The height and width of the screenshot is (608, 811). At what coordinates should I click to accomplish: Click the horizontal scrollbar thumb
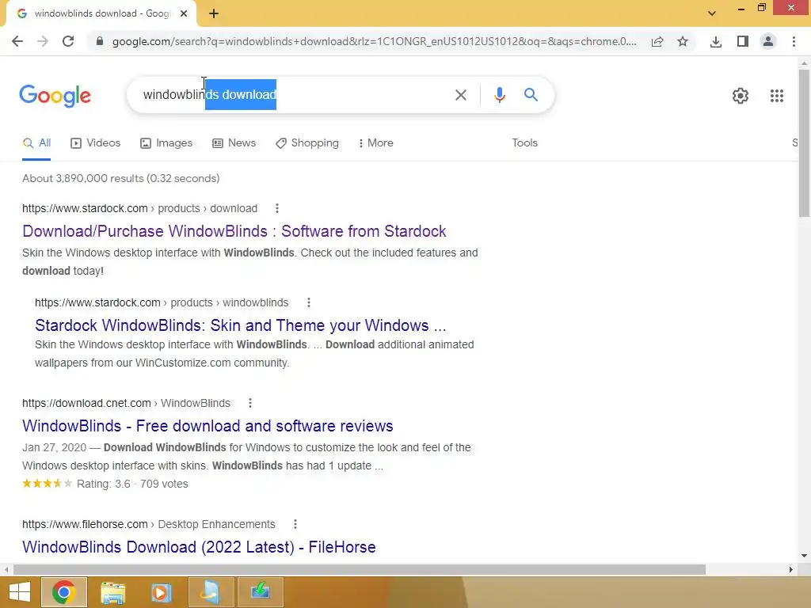pyautogui.click(x=360, y=570)
